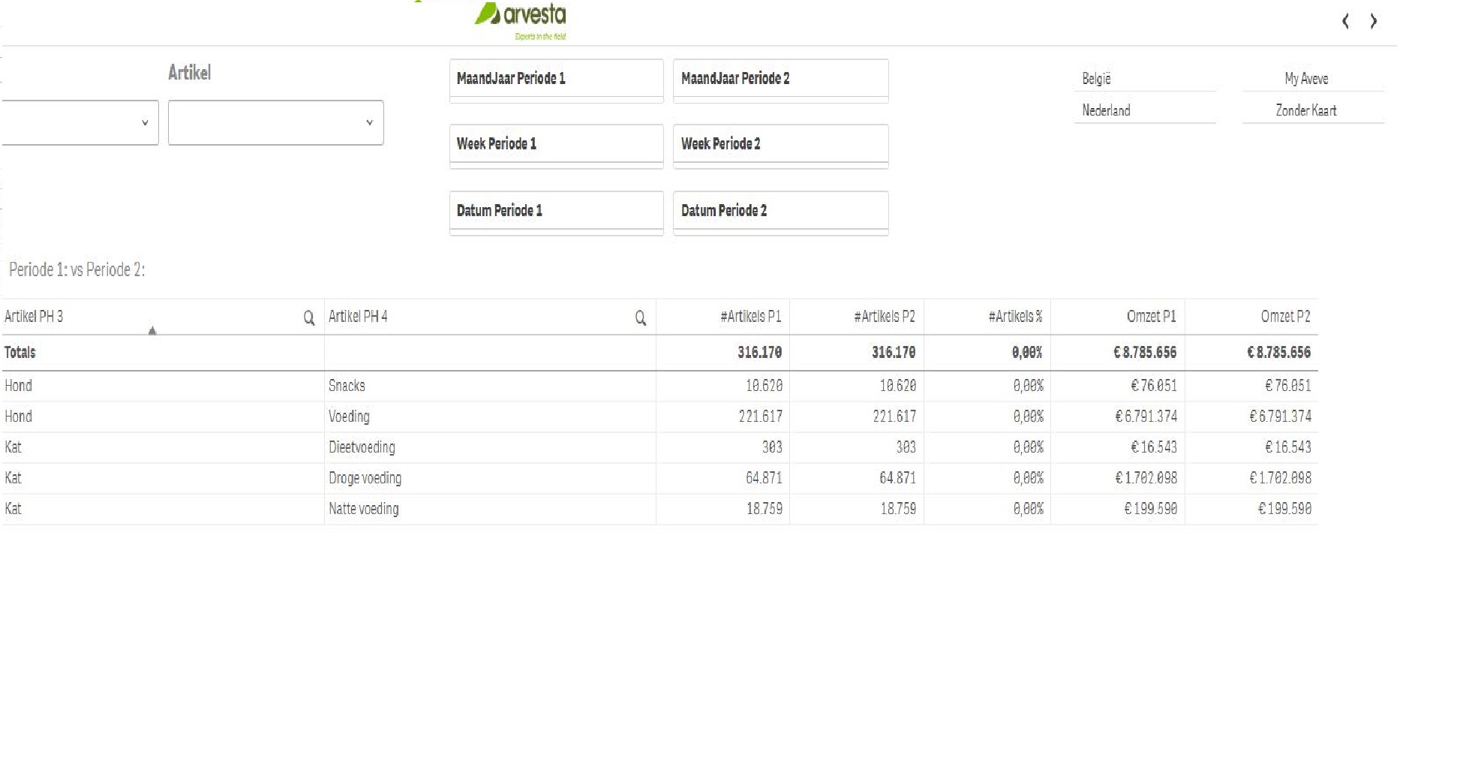This screenshot has height=773, width=1469.
Task: Open the search icon in Artikel PH 3 column
Action: coord(308,317)
